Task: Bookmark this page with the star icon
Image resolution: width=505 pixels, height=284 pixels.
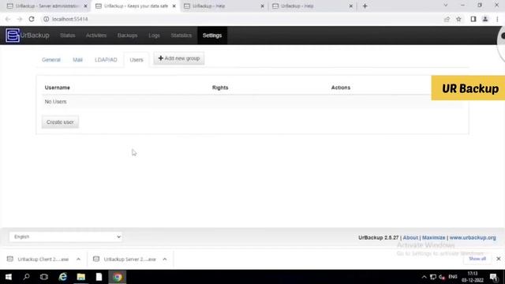Action: click(x=458, y=19)
